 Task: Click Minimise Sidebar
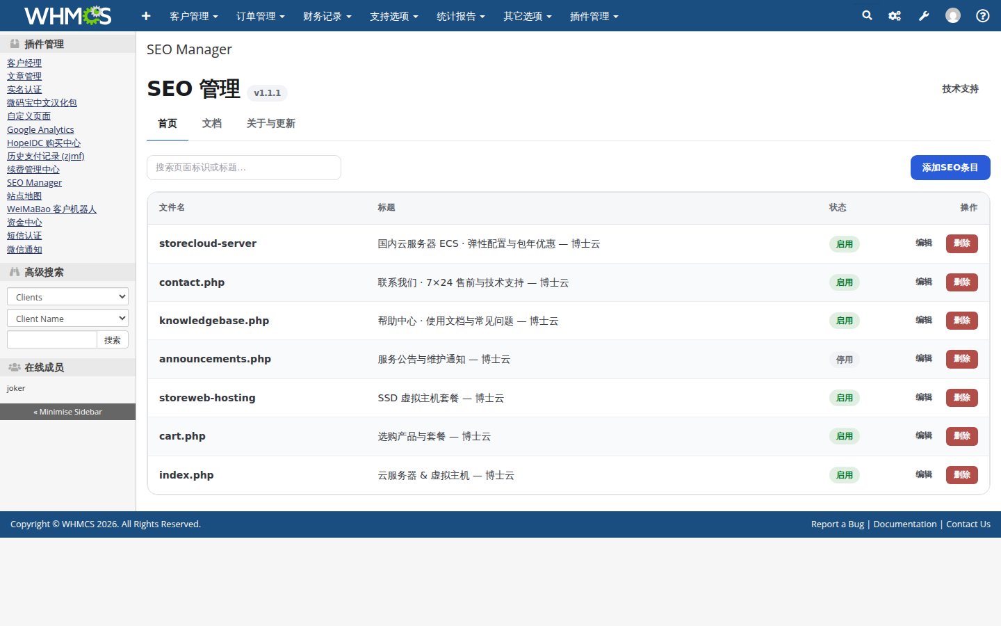67,412
